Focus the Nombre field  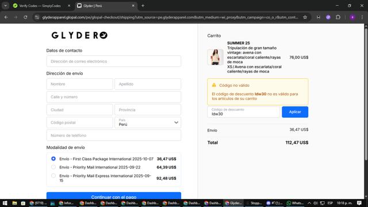(79, 84)
